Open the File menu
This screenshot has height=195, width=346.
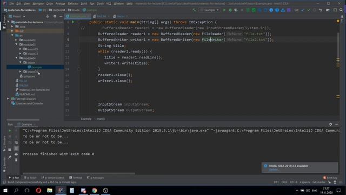(x=11, y=4)
